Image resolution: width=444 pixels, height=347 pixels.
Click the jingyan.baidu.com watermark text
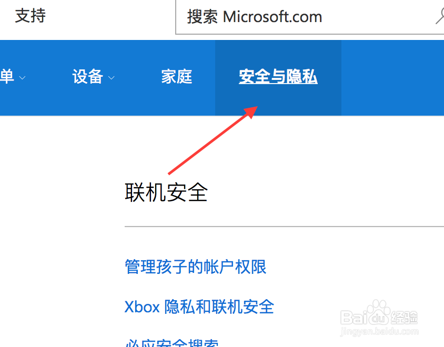[379, 331]
